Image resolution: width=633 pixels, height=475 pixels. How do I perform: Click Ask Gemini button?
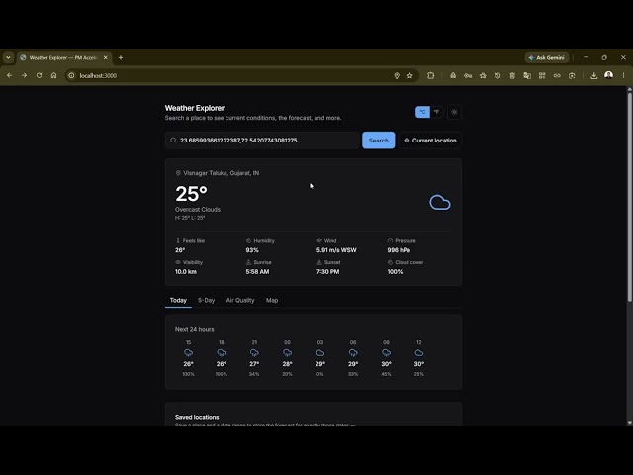click(547, 57)
